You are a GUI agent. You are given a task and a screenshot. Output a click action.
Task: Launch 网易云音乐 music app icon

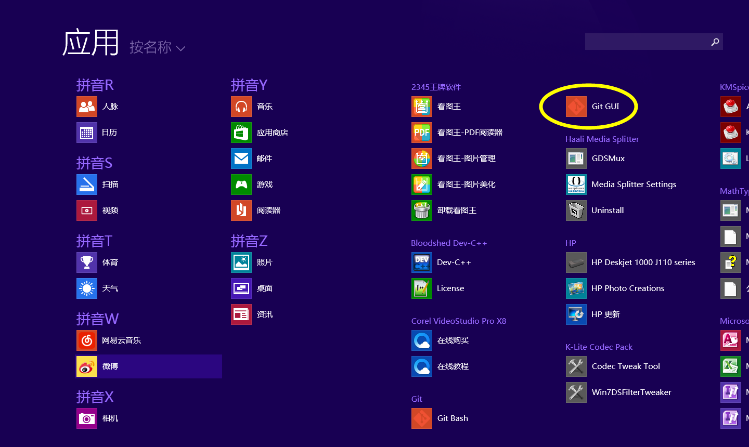tap(87, 340)
